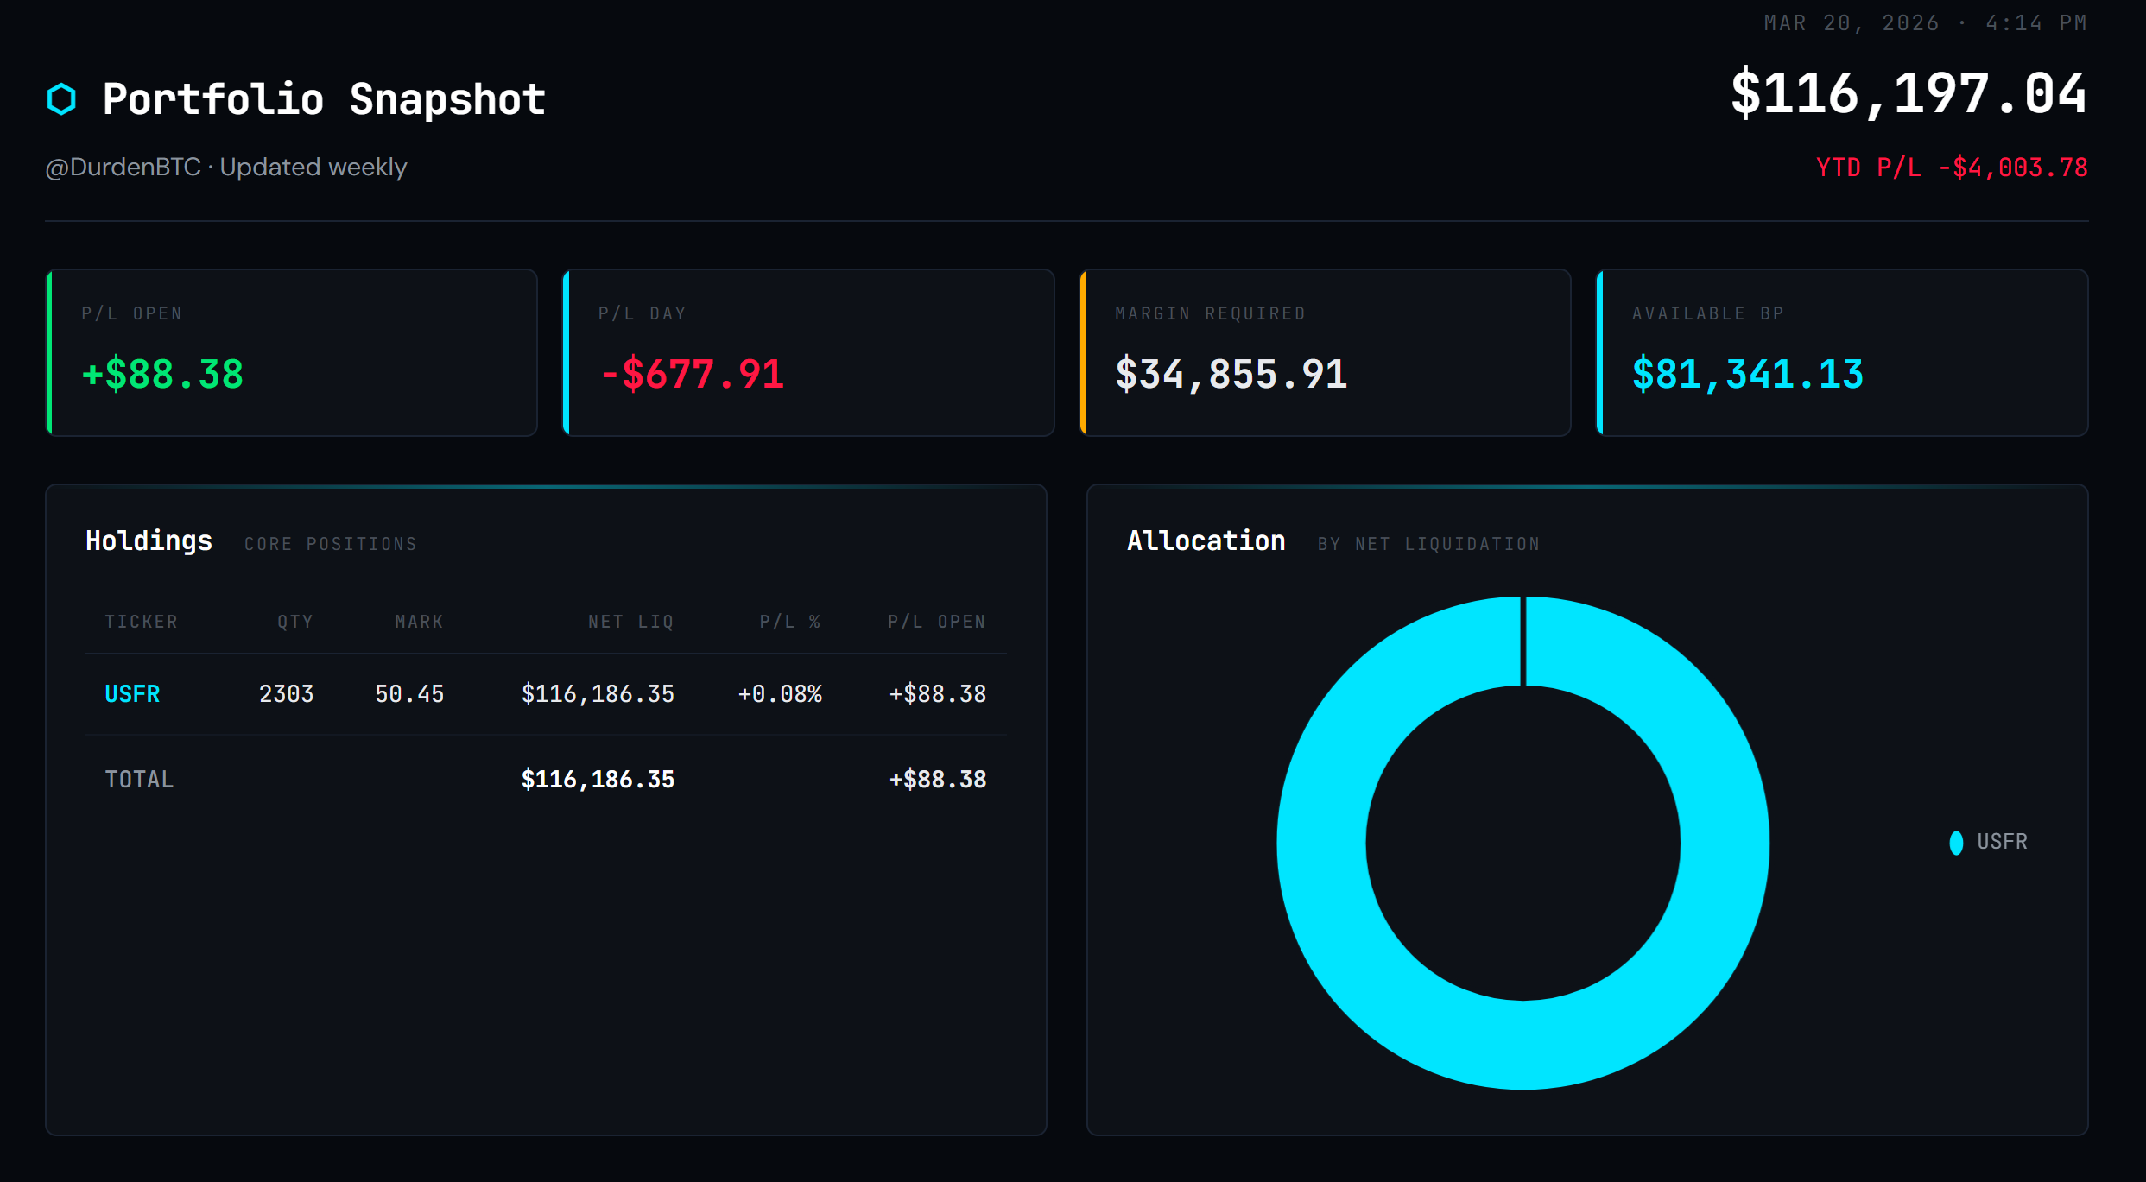Sort by the TICKER column header

(142, 622)
